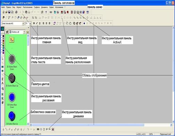Screen dimensions: 175x136
Task: Click the Save icon in main toolbar
Action: pos(9,12)
